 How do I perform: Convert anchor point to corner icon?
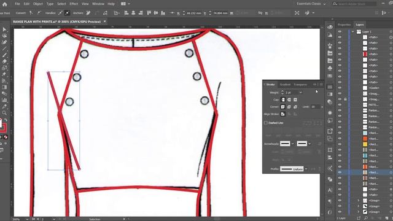[x=31, y=13]
